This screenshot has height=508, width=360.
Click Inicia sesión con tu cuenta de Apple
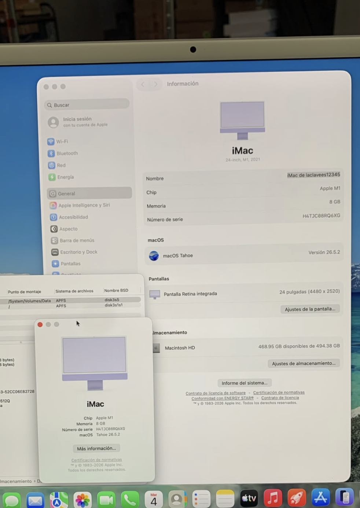click(78, 122)
